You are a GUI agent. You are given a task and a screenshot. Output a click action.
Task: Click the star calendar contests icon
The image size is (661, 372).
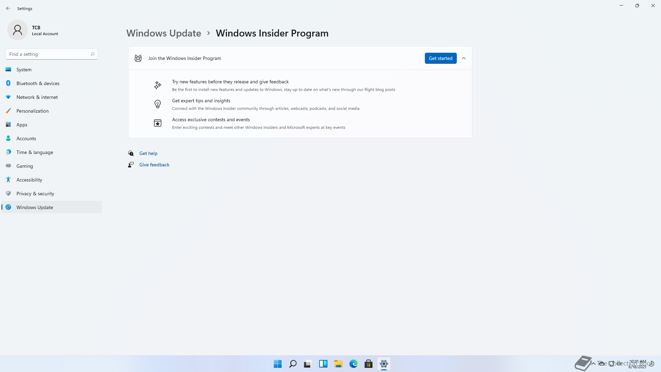[158, 123]
